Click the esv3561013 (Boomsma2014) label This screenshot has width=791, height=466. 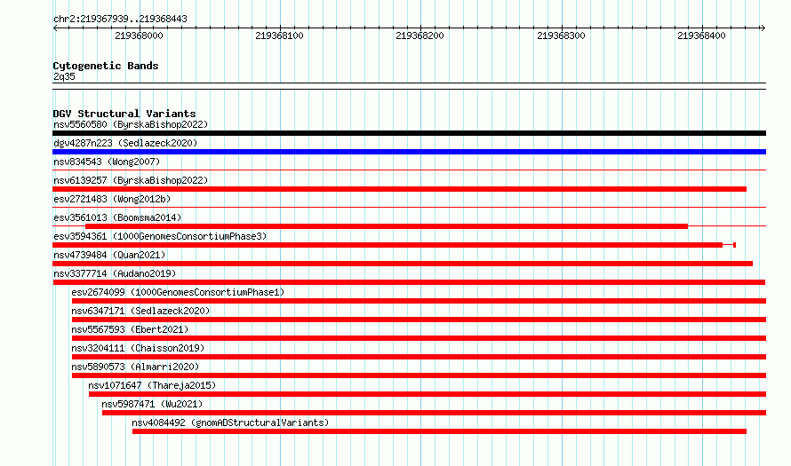point(117,217)
